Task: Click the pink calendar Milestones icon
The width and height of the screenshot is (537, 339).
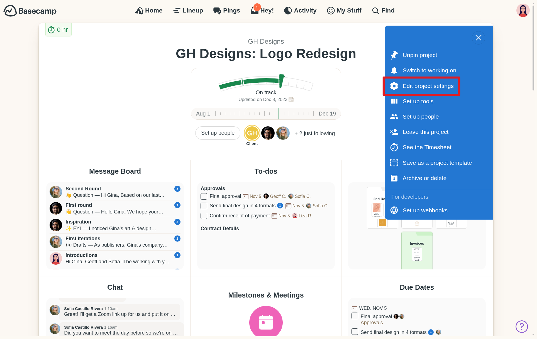Action: click(x=266, y=322)
